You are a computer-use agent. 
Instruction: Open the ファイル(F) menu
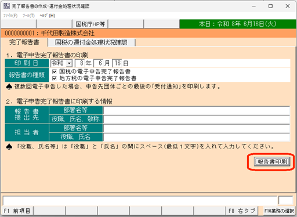point(10,16)
